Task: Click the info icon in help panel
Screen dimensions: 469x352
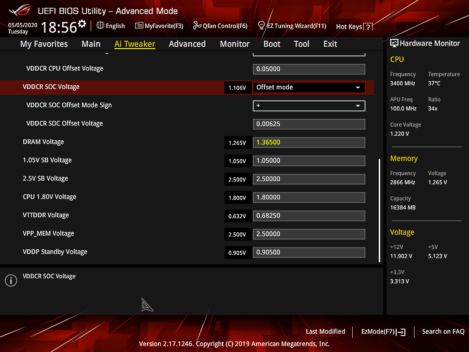Action: 11,280
